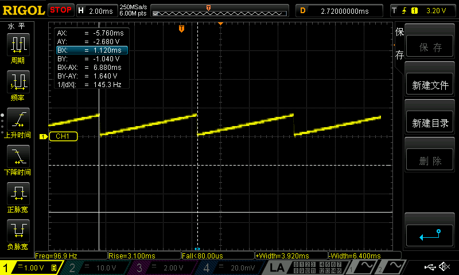This screenshot has width=459, height=275.
Task: Select channel 1 at 1.00 V
Action: click(x=30, y=268)
